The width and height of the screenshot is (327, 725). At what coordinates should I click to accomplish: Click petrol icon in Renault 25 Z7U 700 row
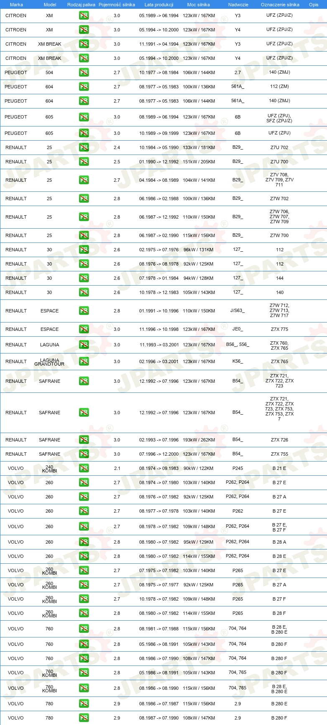click(x=84, y=162)
